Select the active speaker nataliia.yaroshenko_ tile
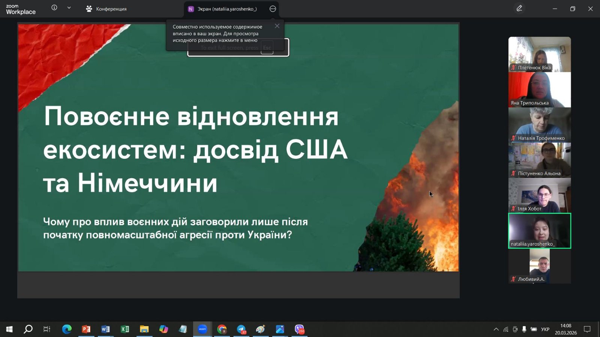 [x=539, y=231]
